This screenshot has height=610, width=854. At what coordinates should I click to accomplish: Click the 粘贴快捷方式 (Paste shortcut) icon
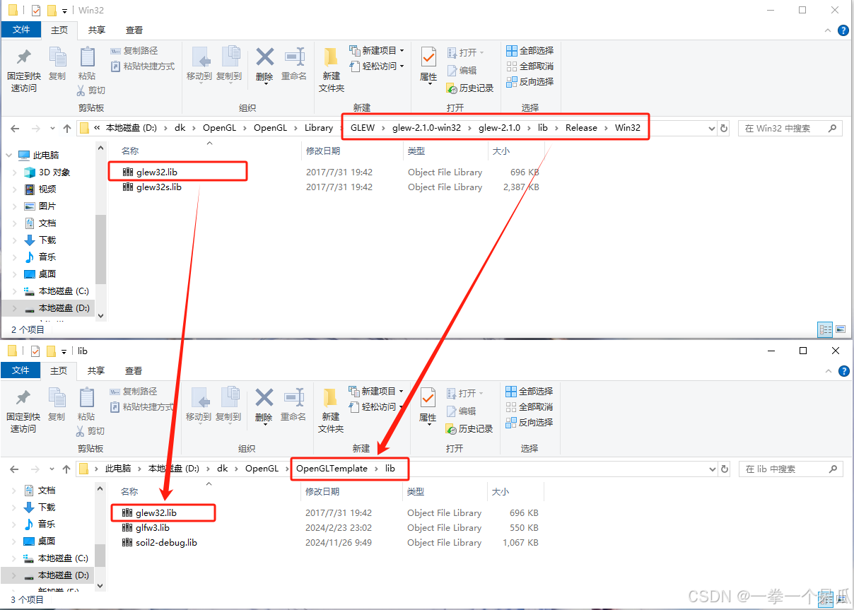point(144,65)
